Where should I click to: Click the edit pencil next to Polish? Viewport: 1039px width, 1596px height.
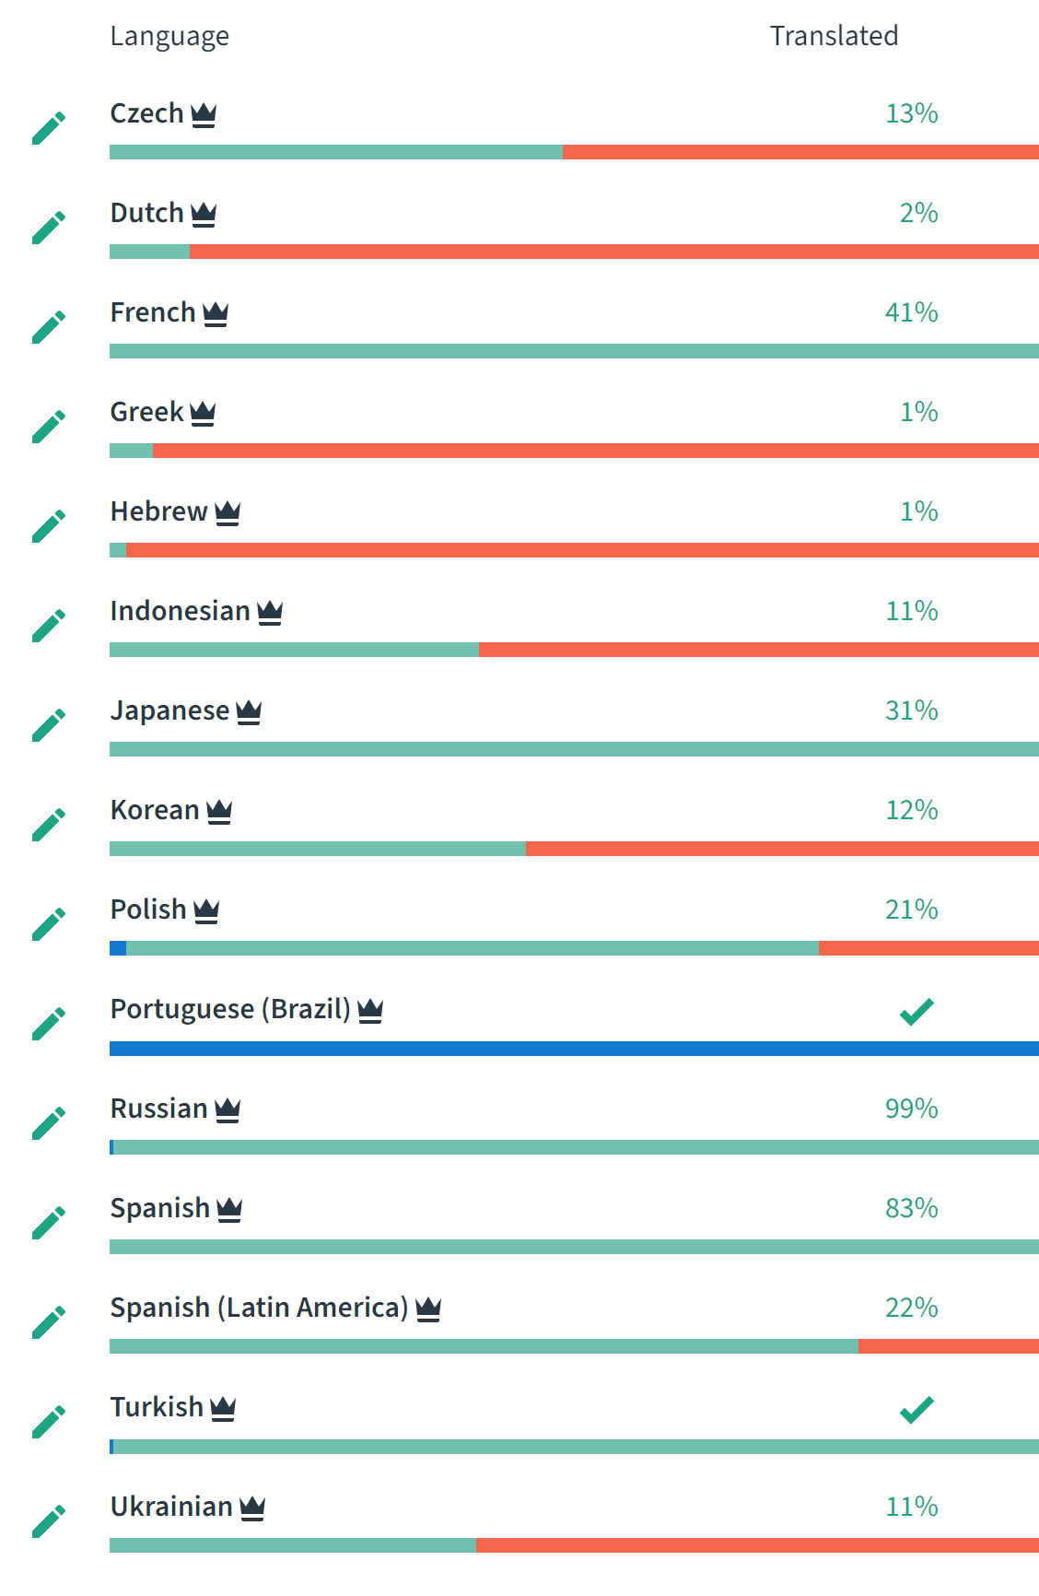coord(49,924)
